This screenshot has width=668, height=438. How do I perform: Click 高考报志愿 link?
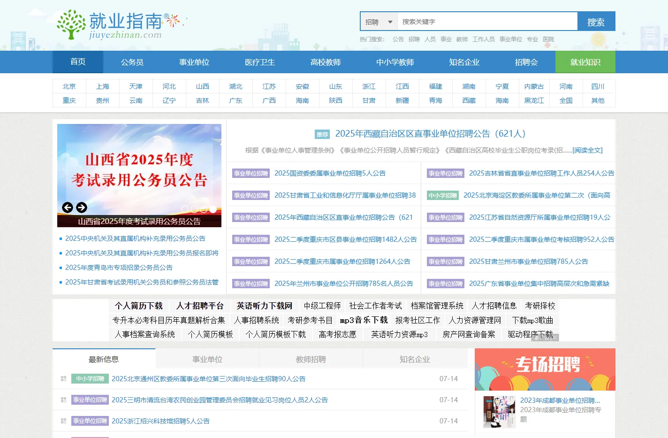[x=338, y=334]
